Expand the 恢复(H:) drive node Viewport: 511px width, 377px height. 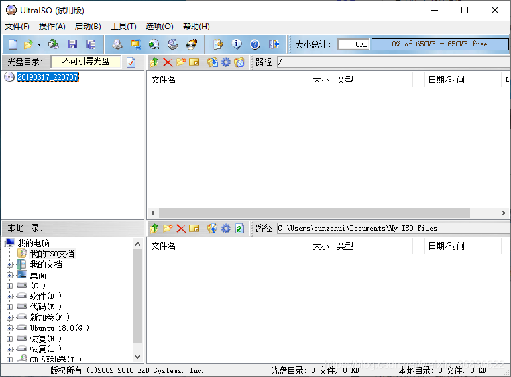click(9, 339)
